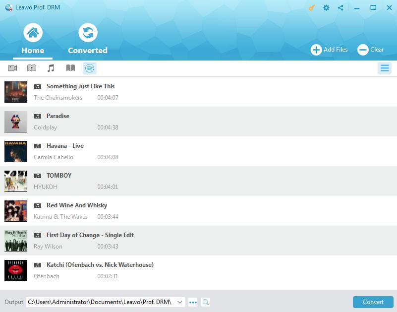
Task: Select the iTunes music note filter
Action: (x=51, y=68)
